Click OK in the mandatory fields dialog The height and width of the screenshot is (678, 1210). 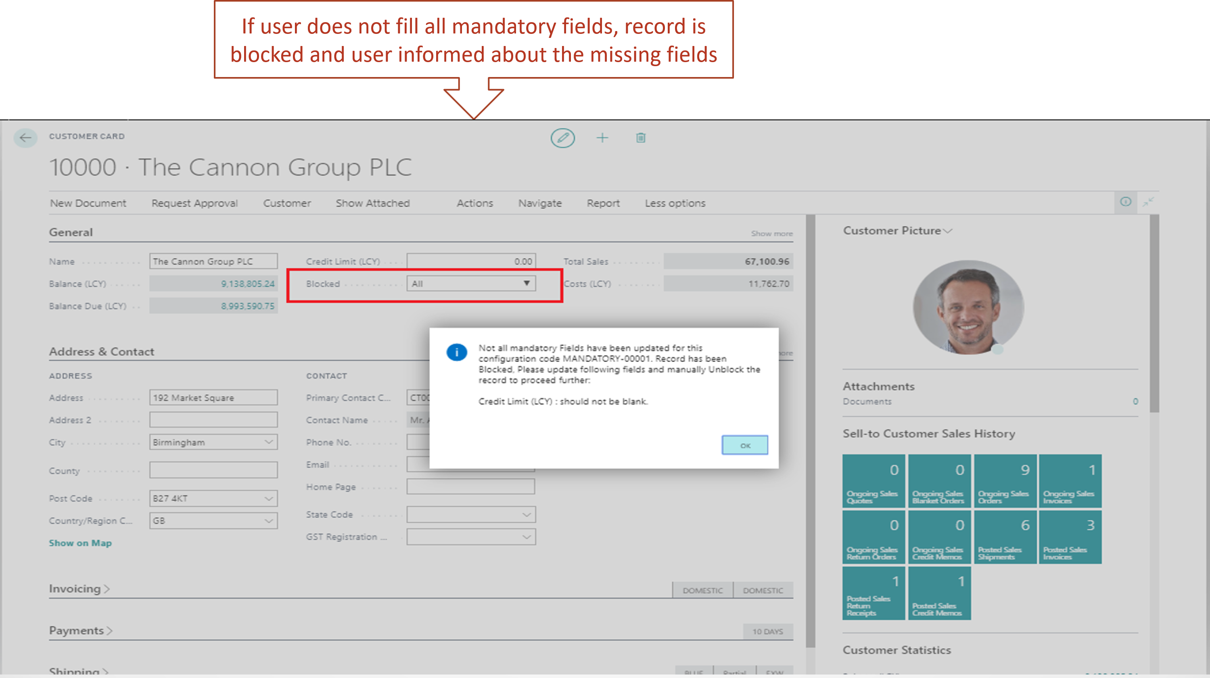tap(744, 445)
